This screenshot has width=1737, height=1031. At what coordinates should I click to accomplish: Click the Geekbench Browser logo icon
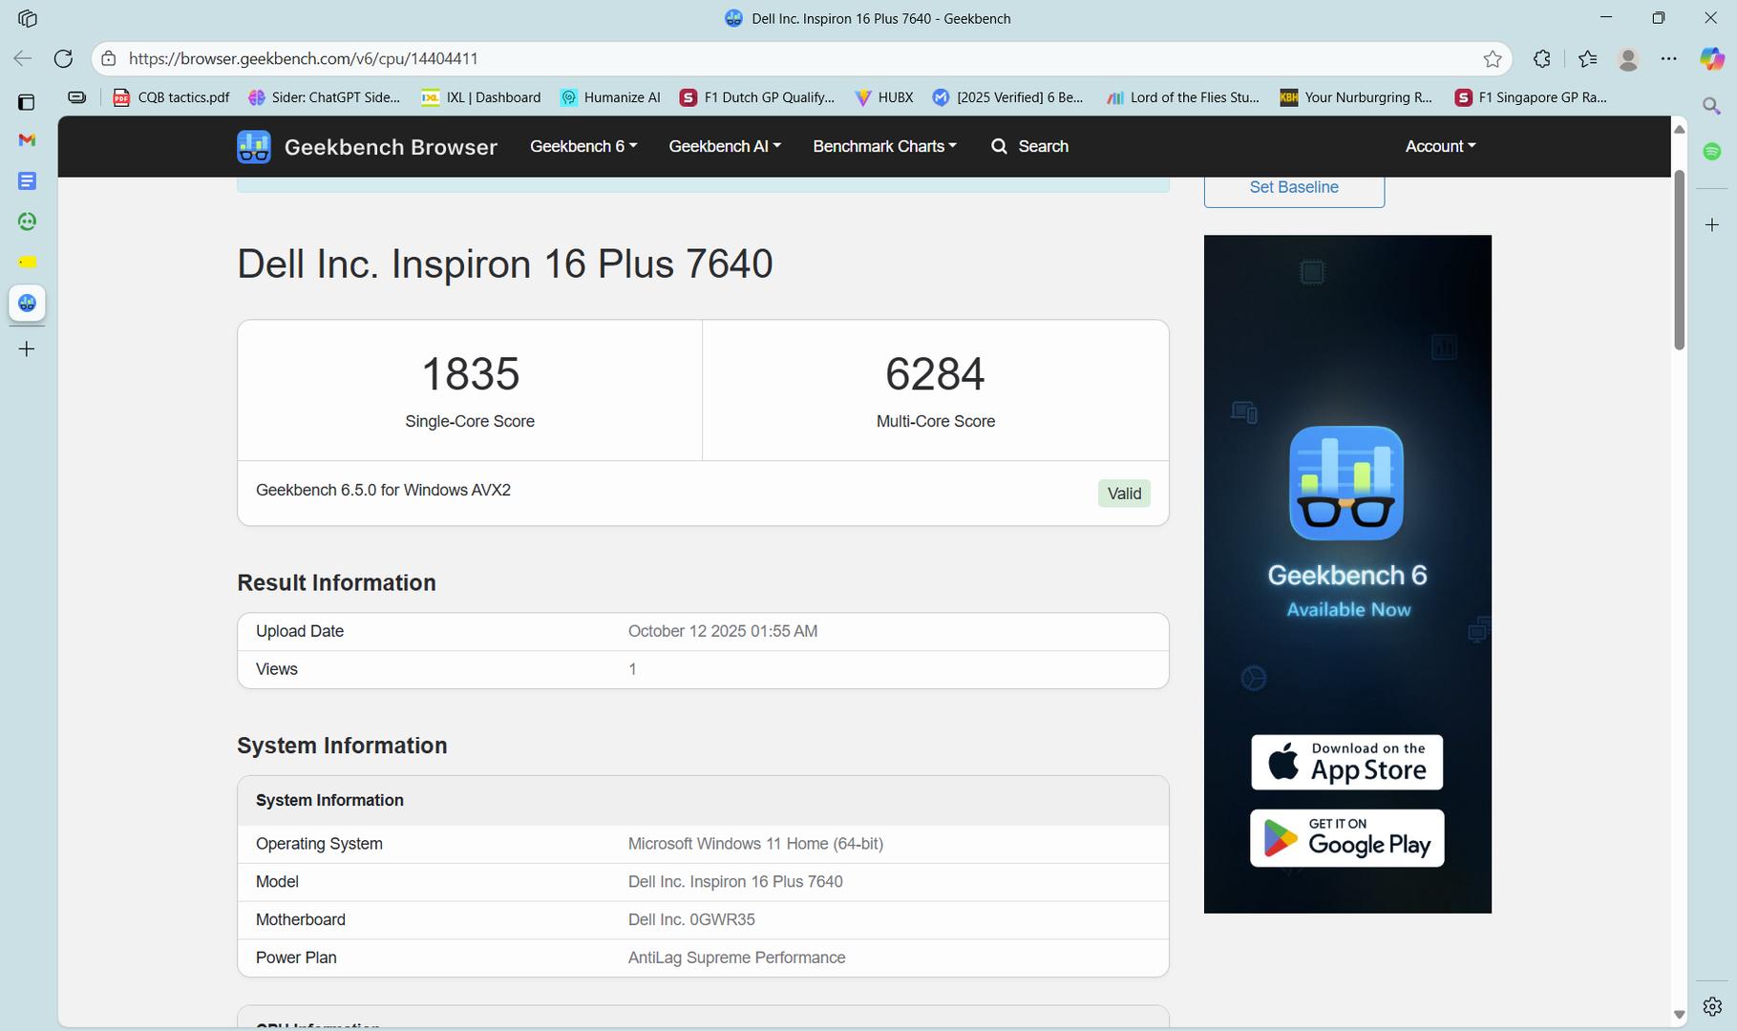pos(253,147)
